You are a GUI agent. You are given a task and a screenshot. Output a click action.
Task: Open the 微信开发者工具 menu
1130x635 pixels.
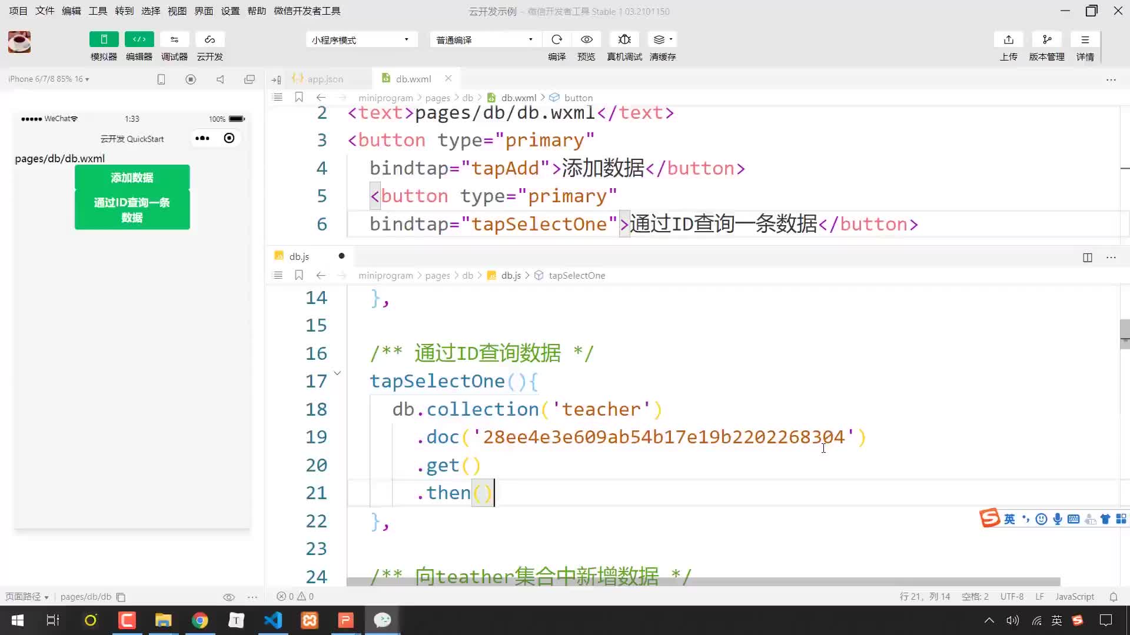307,11
